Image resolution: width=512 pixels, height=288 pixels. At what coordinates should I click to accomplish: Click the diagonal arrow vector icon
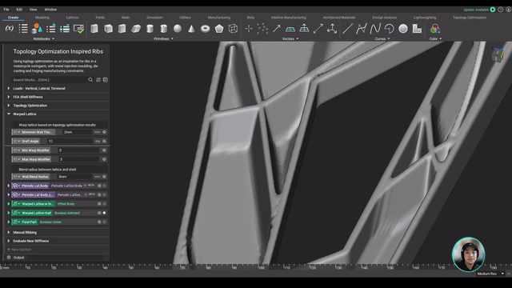coord(277,29)
